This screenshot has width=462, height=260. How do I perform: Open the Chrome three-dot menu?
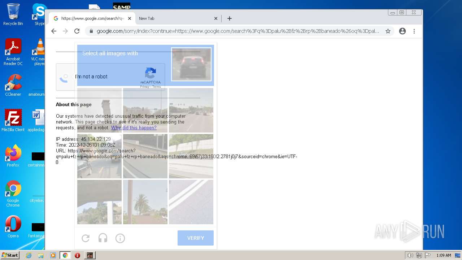[414, 31]
